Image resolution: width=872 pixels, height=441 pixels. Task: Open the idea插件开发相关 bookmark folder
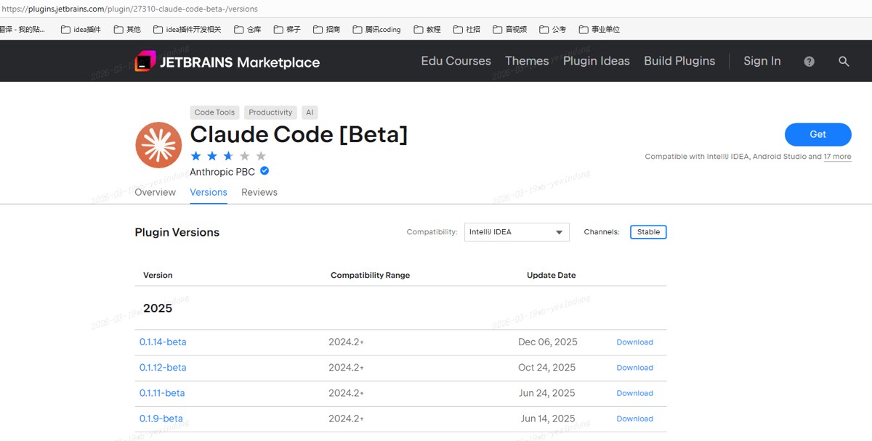point(187,30)
